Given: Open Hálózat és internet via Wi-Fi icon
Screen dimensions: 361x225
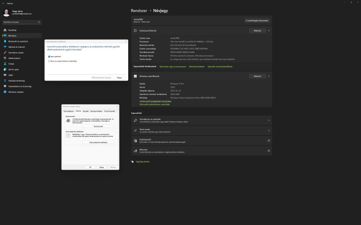Looking at the screenshot, I should tap(5, 47).
